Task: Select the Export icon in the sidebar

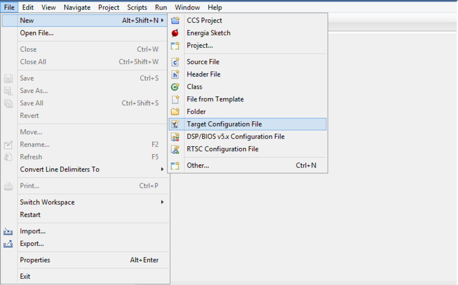Action: click(x=8, y=243)
